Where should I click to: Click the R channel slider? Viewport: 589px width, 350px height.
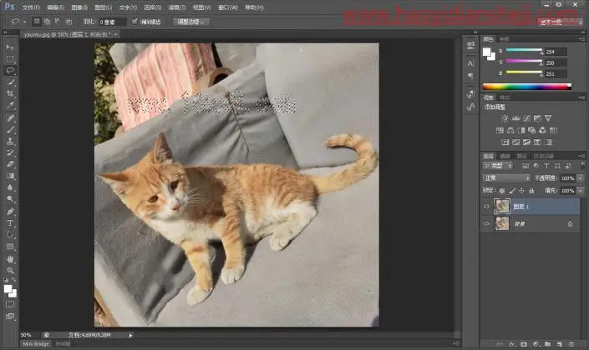click(524, 51)
